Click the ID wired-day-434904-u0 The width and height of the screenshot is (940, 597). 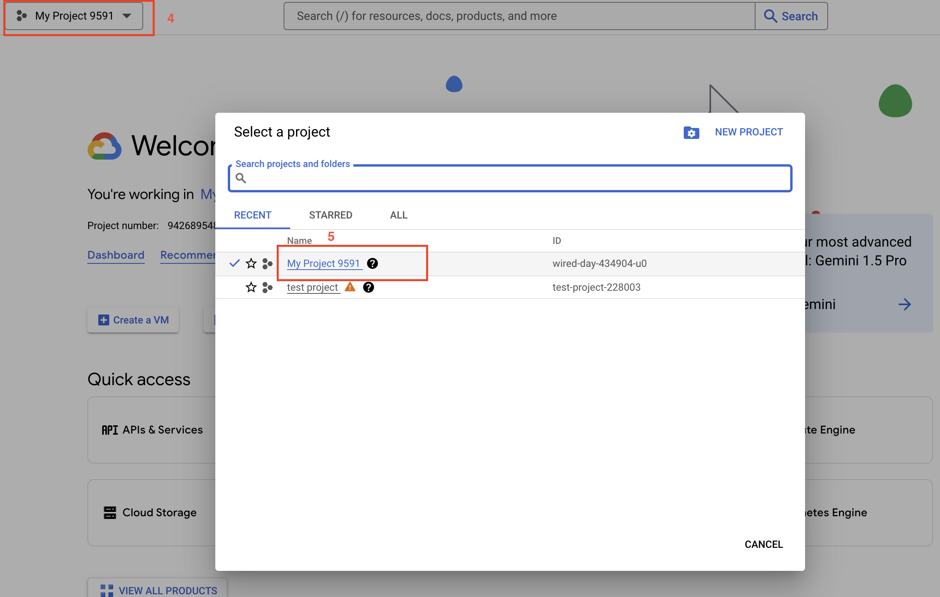point(599,263)
